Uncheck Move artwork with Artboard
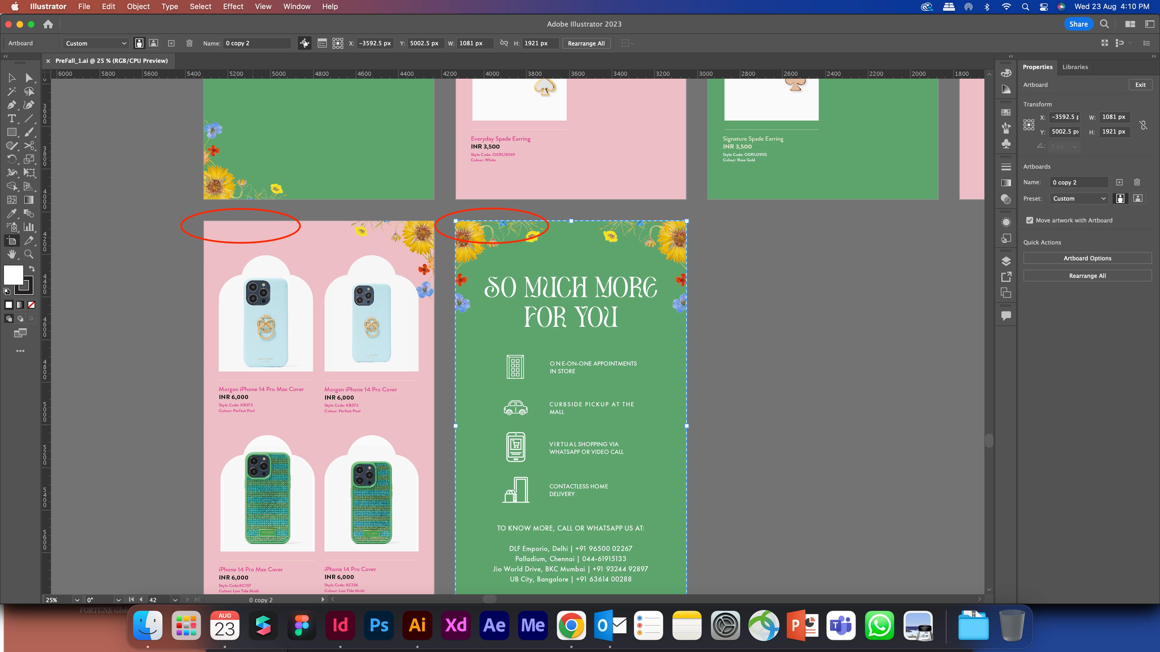The width and height of the screenshot is (1160, 652). tap(1030, 220)
